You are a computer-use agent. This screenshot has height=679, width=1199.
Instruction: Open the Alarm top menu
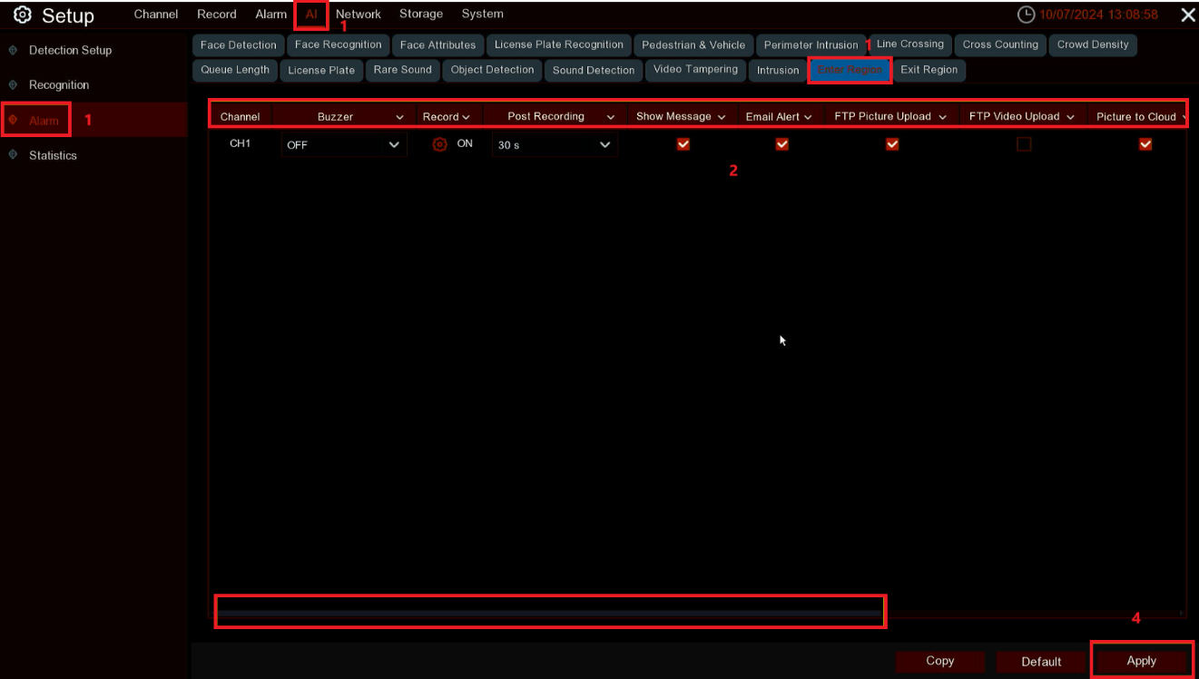point(271,15)
